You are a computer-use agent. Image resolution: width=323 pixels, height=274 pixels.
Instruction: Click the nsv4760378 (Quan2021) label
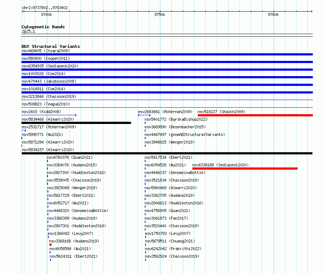(x=70, y=157)
